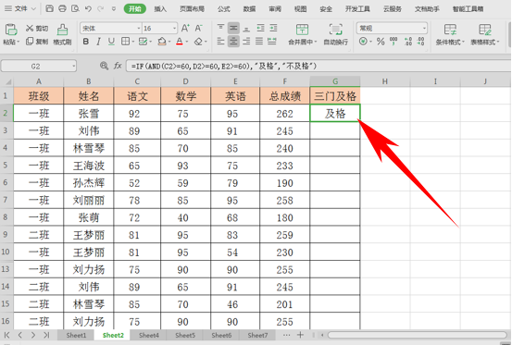Viewport: 512px width, 345px height.
Task: Select column G header
Action: [335, 81]
